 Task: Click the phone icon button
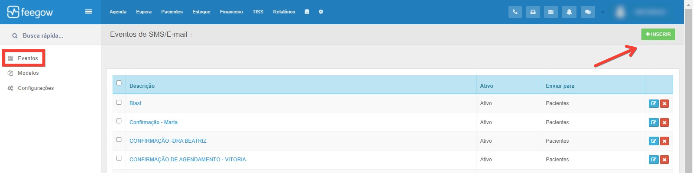(515, 12)
